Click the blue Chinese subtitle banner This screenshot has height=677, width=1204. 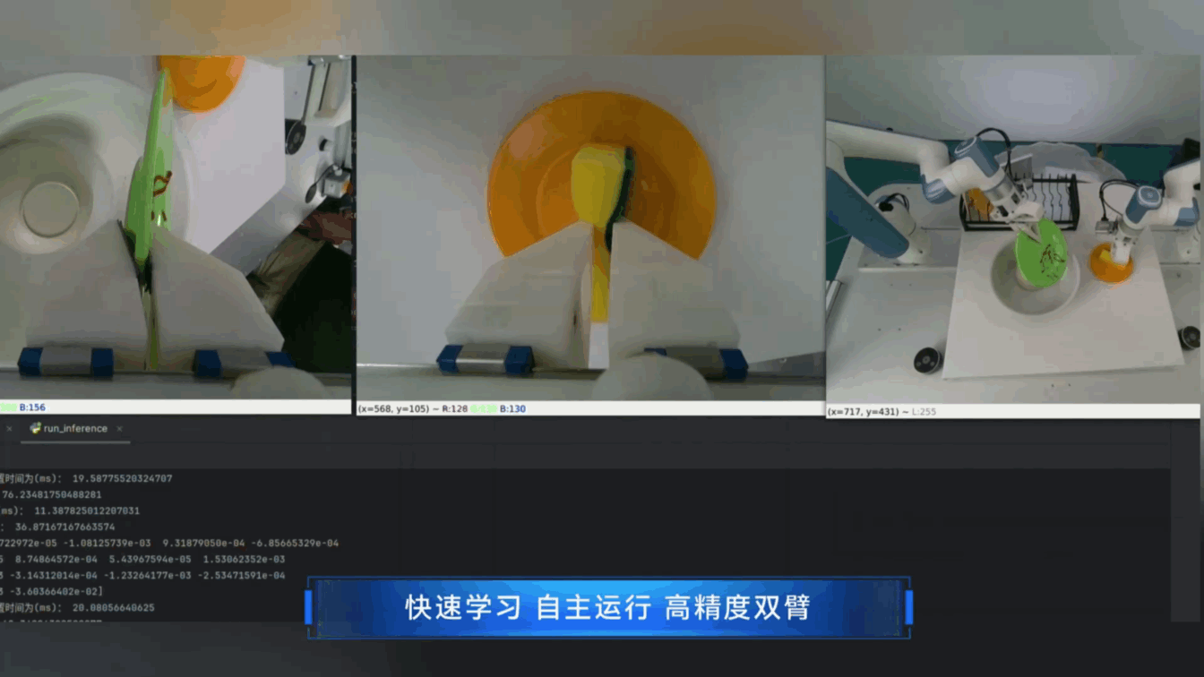(x=608, y=607)
